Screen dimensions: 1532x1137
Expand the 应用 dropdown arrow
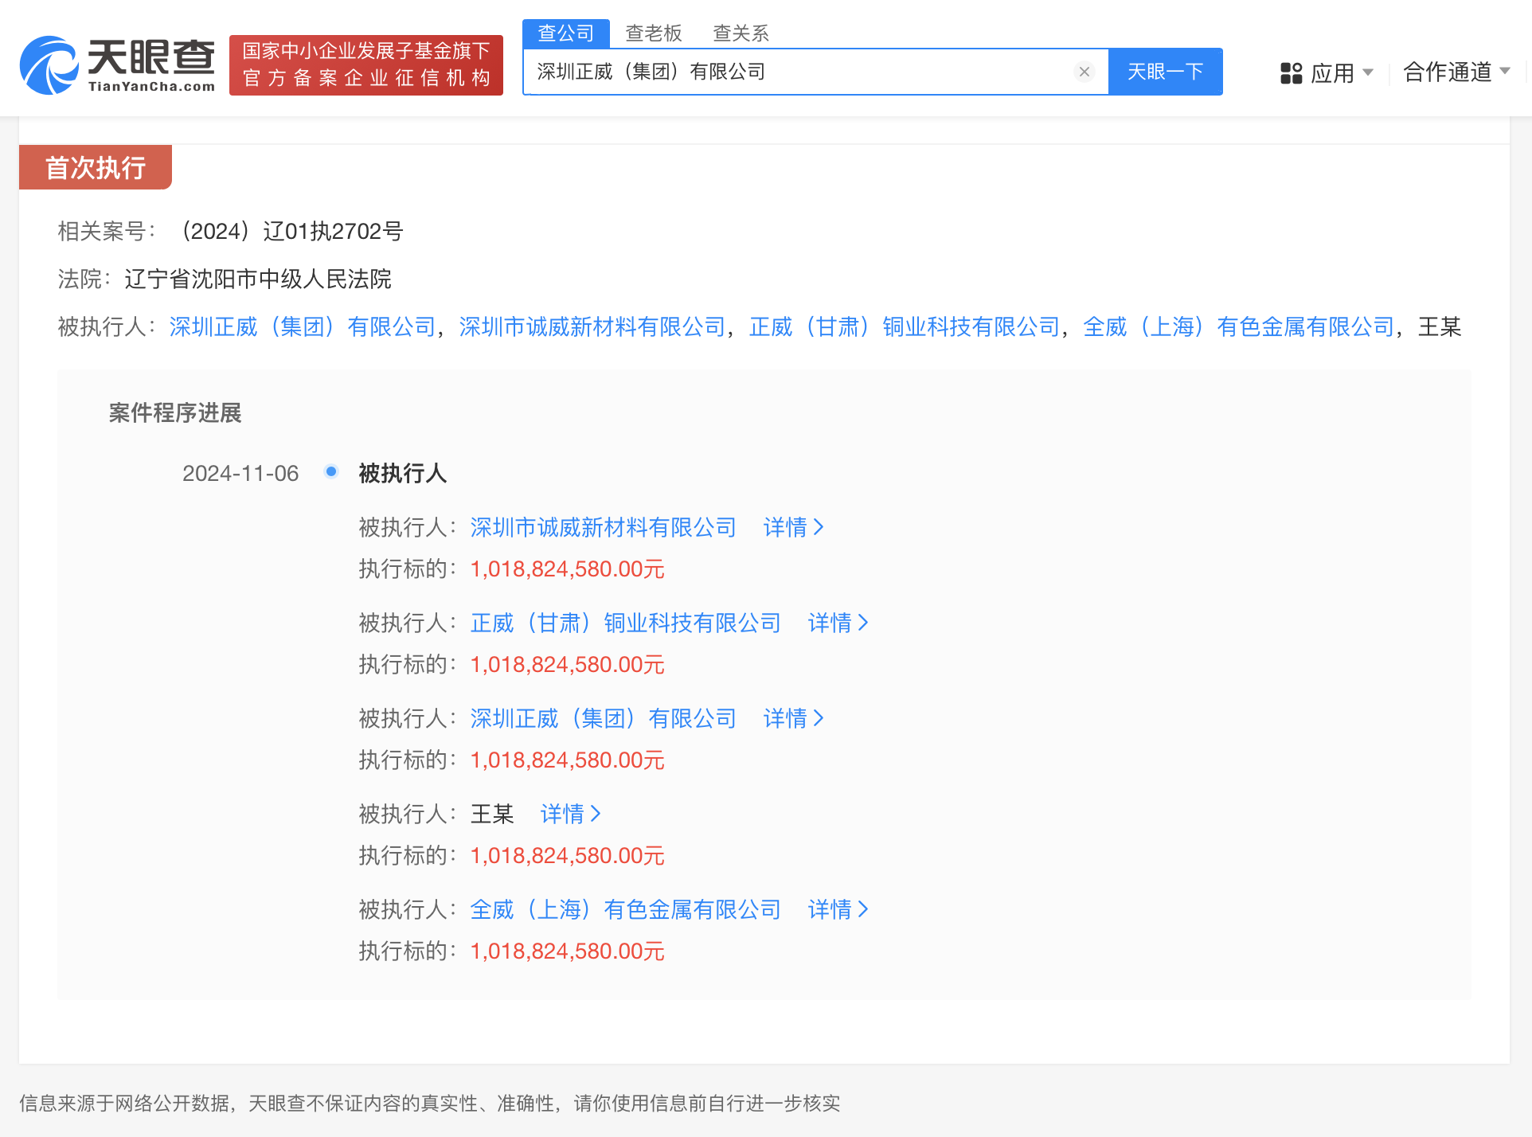[x=1368, y=72]
